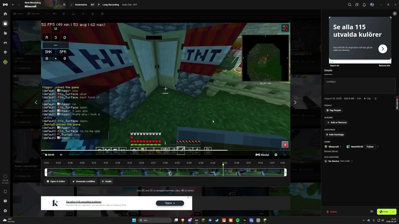399x224 pixels.
Task: Open the notifications bell
Action: [x=364, y=5]
